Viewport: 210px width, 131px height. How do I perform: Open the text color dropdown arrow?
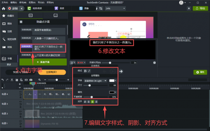(115, 81)
